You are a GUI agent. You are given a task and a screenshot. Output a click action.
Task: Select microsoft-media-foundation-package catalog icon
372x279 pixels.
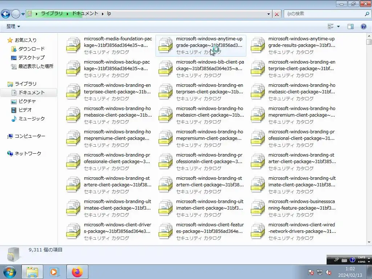[x=73, y=45]
